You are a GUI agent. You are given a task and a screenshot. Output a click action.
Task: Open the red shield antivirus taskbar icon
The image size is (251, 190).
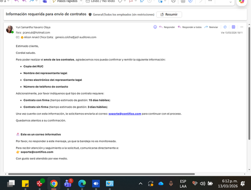40,183
